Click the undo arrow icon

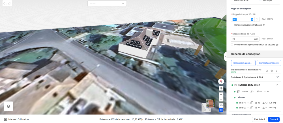tap(5, 3)
